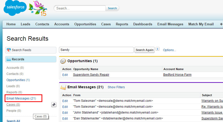Open the Bedford Horse Farm account
The image size is (223, 122).
(177, 75)
